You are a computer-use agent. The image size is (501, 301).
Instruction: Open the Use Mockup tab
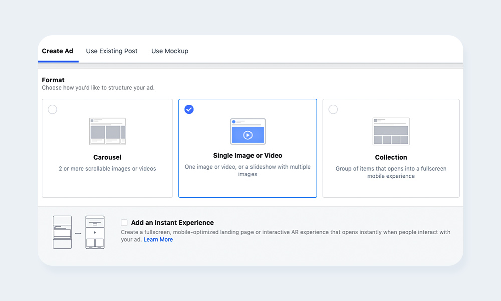pyautogui.click(x=170, y=51)
